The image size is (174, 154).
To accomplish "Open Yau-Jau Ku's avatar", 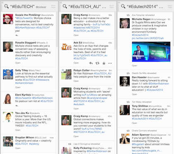I will point(8,117).
